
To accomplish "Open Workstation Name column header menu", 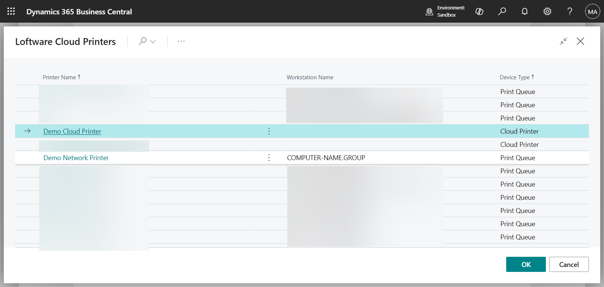I will pos(310,77).
